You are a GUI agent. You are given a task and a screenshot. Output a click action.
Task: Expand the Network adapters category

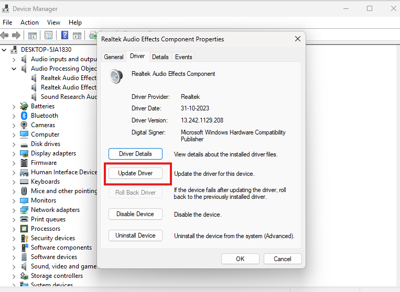coord(14,210)
